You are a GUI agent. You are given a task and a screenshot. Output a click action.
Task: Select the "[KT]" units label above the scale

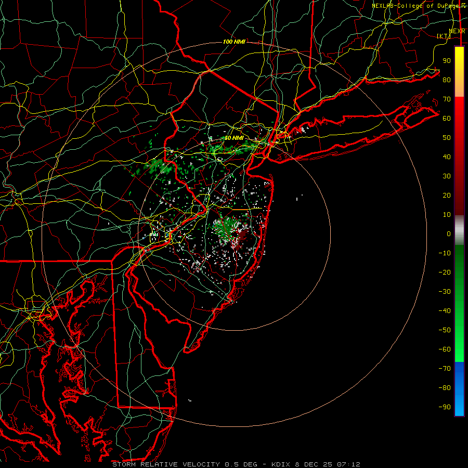(x=444, y=36)
